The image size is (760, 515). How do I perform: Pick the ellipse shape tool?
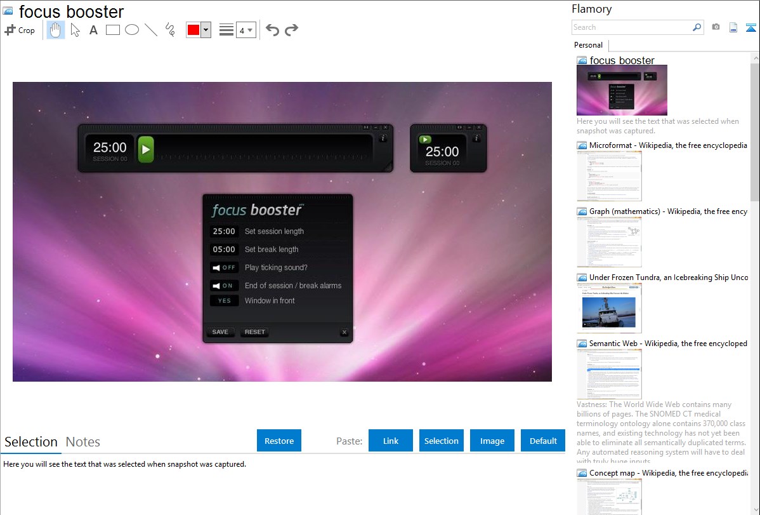pos(132,30)
